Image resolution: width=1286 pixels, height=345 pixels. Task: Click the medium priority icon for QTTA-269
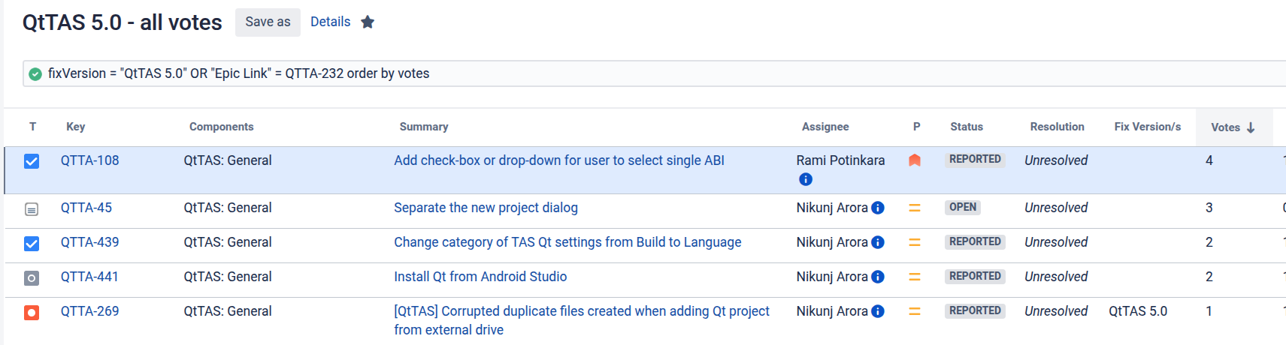[x=915, y=311]
